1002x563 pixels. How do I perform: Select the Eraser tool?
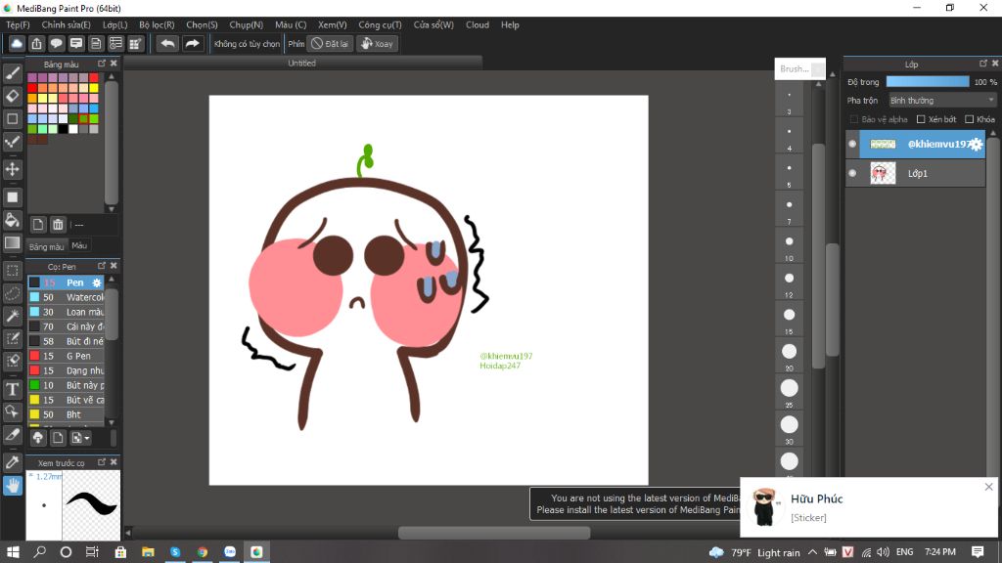13,96
